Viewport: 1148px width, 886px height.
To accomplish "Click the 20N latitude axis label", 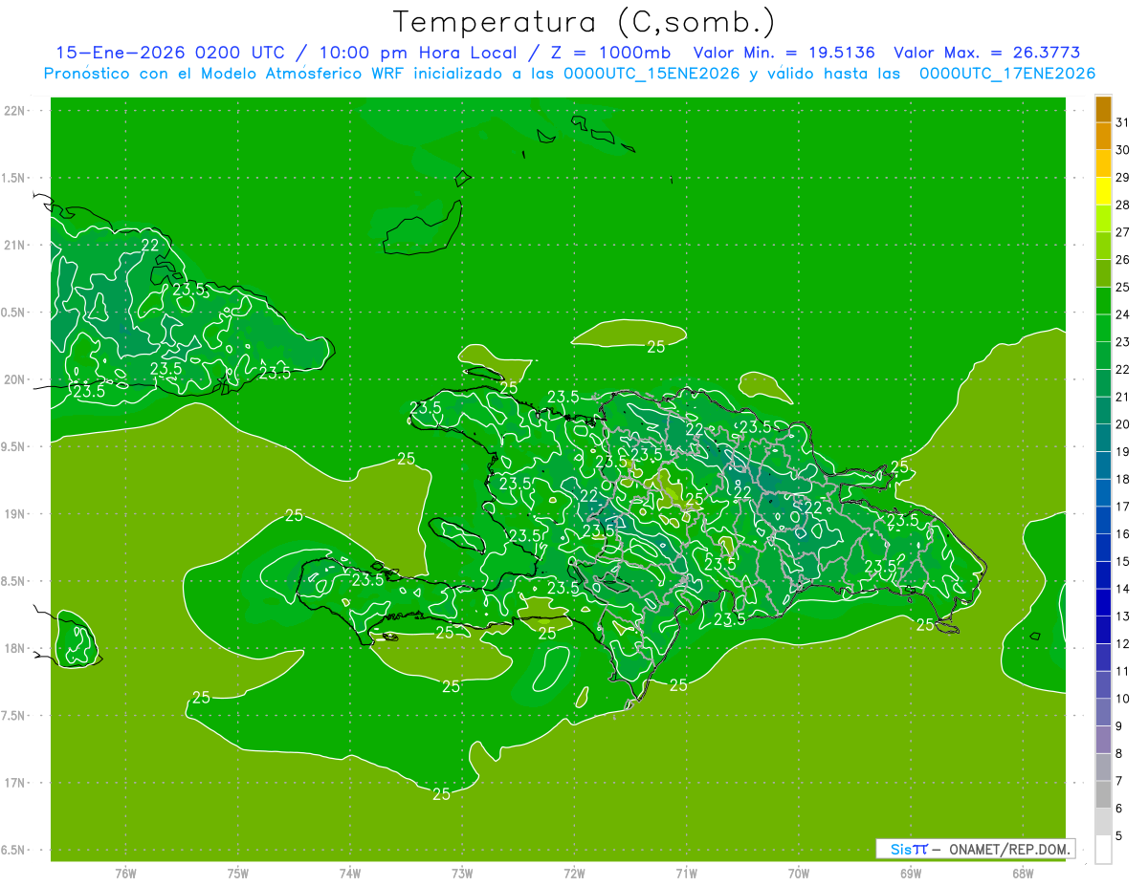I will click(13, 379).
